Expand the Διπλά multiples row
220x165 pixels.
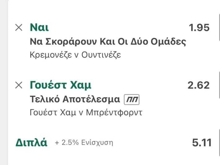[x=32, y=143]
